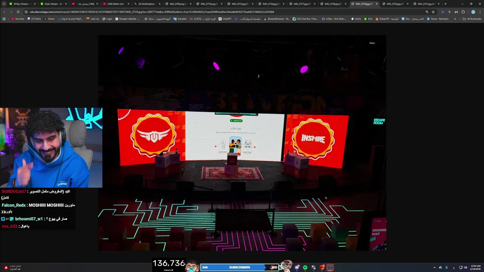Open the apps grid in bookmarks bar
Viewport: 484px width, 272px height.
pos(4,19)
